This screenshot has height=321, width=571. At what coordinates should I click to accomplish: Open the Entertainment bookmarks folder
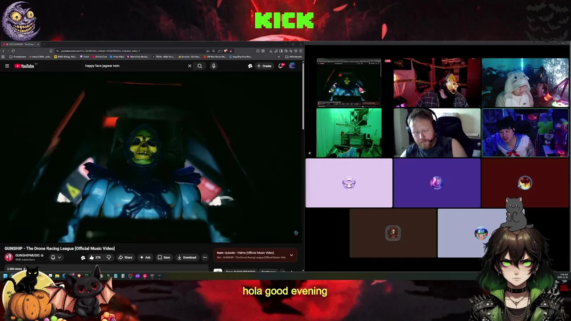point(17,57)
